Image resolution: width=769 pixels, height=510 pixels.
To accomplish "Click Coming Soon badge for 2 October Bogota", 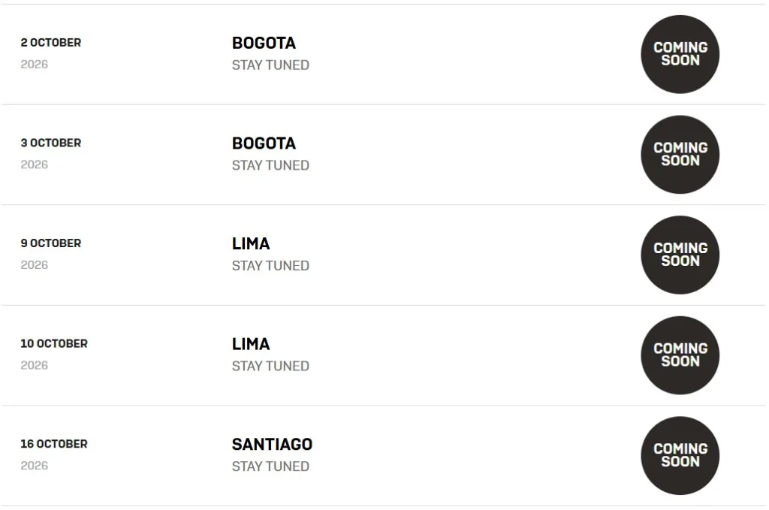I will point(680,54).
